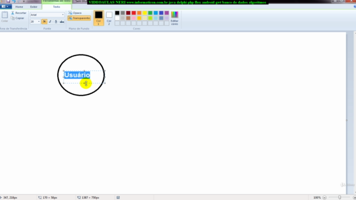Viewport: 356px width, 200px height.
Task: Pick the gray swatch in top row
Action: 122,13
